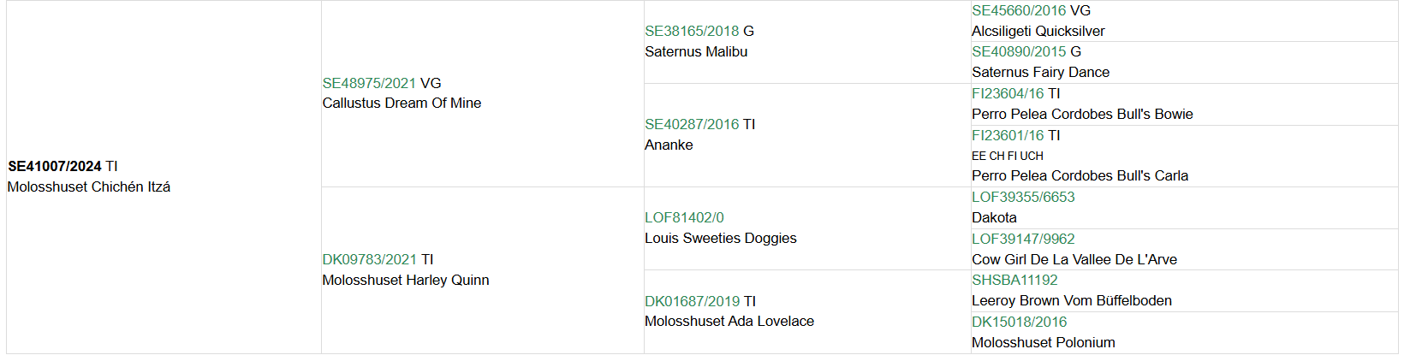The image size is (1404, 361).
Task: Follow the SE40287/2016 Ananke link
Action: coord(691,124)
